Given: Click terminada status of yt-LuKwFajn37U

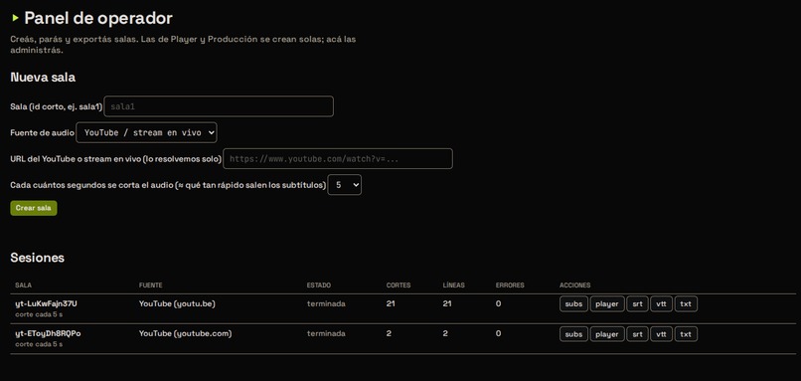Looking at the screenshot, I should coord(326,303).
